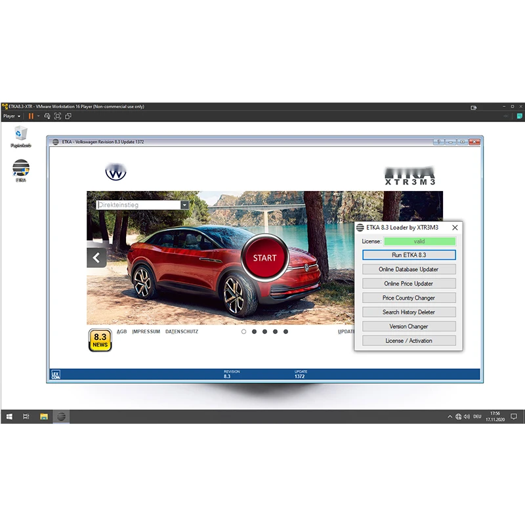Open the network tray icon
Screen dimensions: 525x525
[x=458, y=417]
